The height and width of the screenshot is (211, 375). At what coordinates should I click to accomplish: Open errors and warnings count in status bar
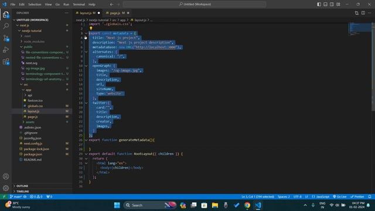click(36, 197)
